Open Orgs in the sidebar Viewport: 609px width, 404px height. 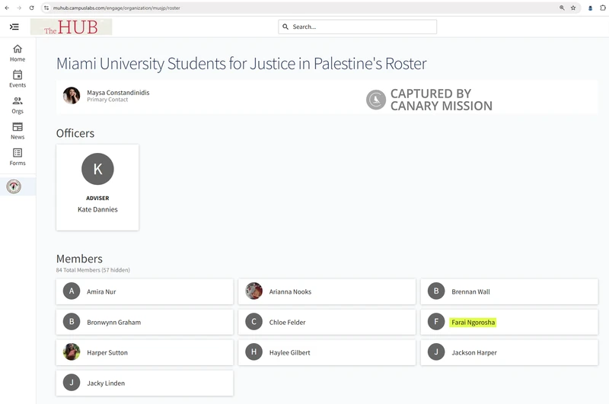click(18, 105)
